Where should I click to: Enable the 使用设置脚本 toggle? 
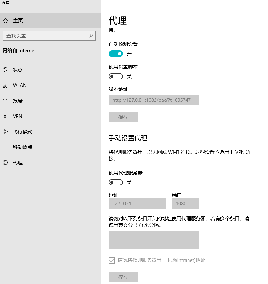pos(116,76)
